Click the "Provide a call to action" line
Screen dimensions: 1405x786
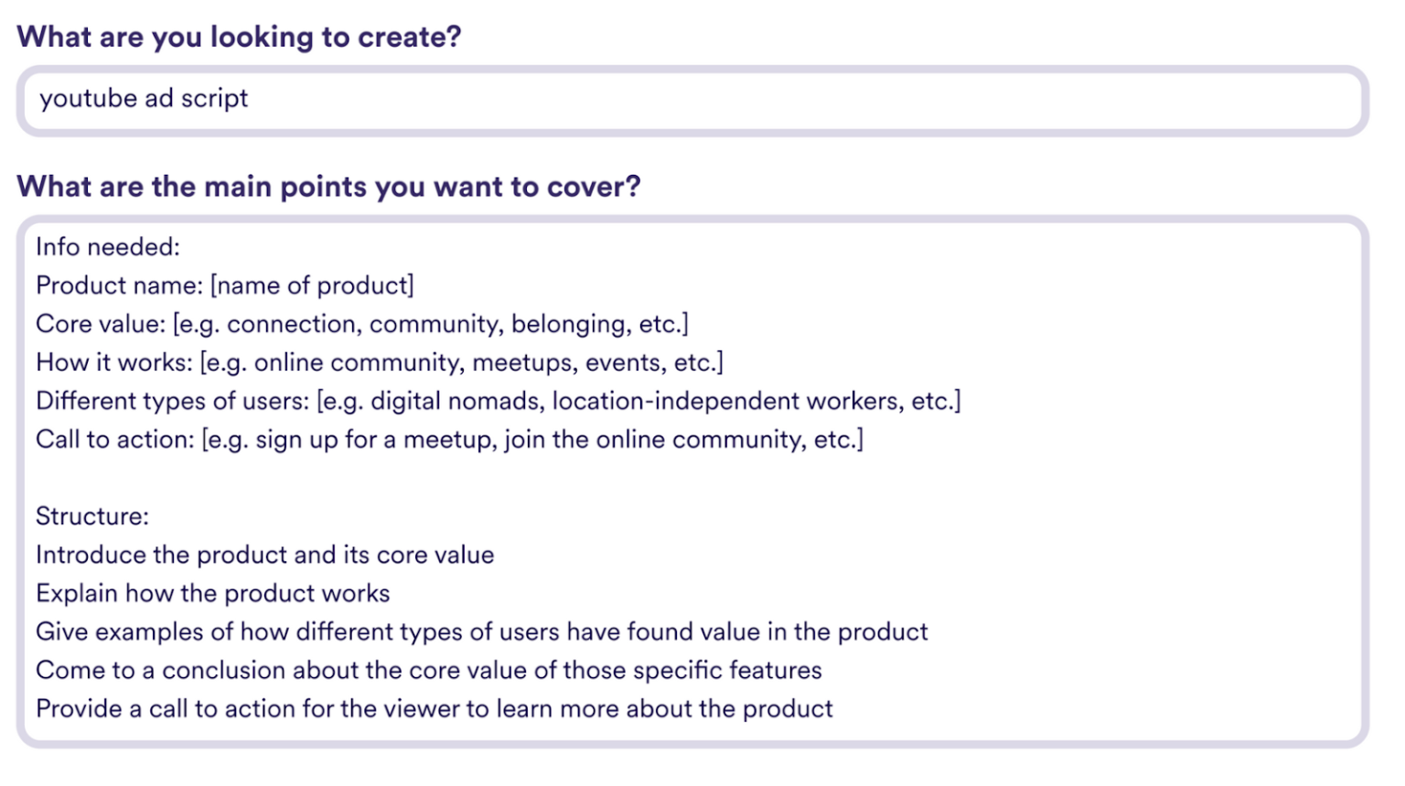pos(434,708)
